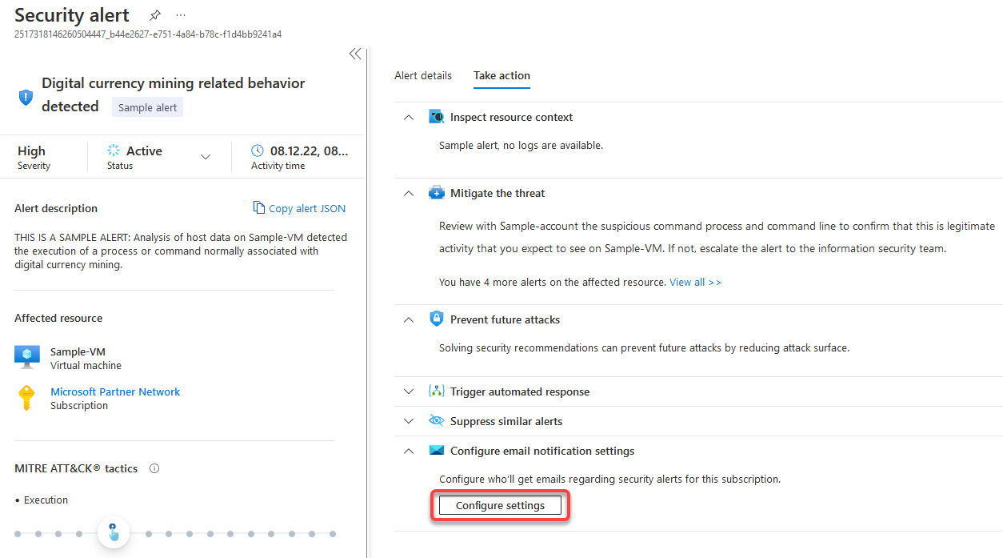Viewport: 1003px width, 558px height.
Task: Click the Copy alert JSON link
Action: click(x=299, y=208)
